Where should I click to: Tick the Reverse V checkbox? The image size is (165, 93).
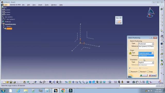click(139, 72)
